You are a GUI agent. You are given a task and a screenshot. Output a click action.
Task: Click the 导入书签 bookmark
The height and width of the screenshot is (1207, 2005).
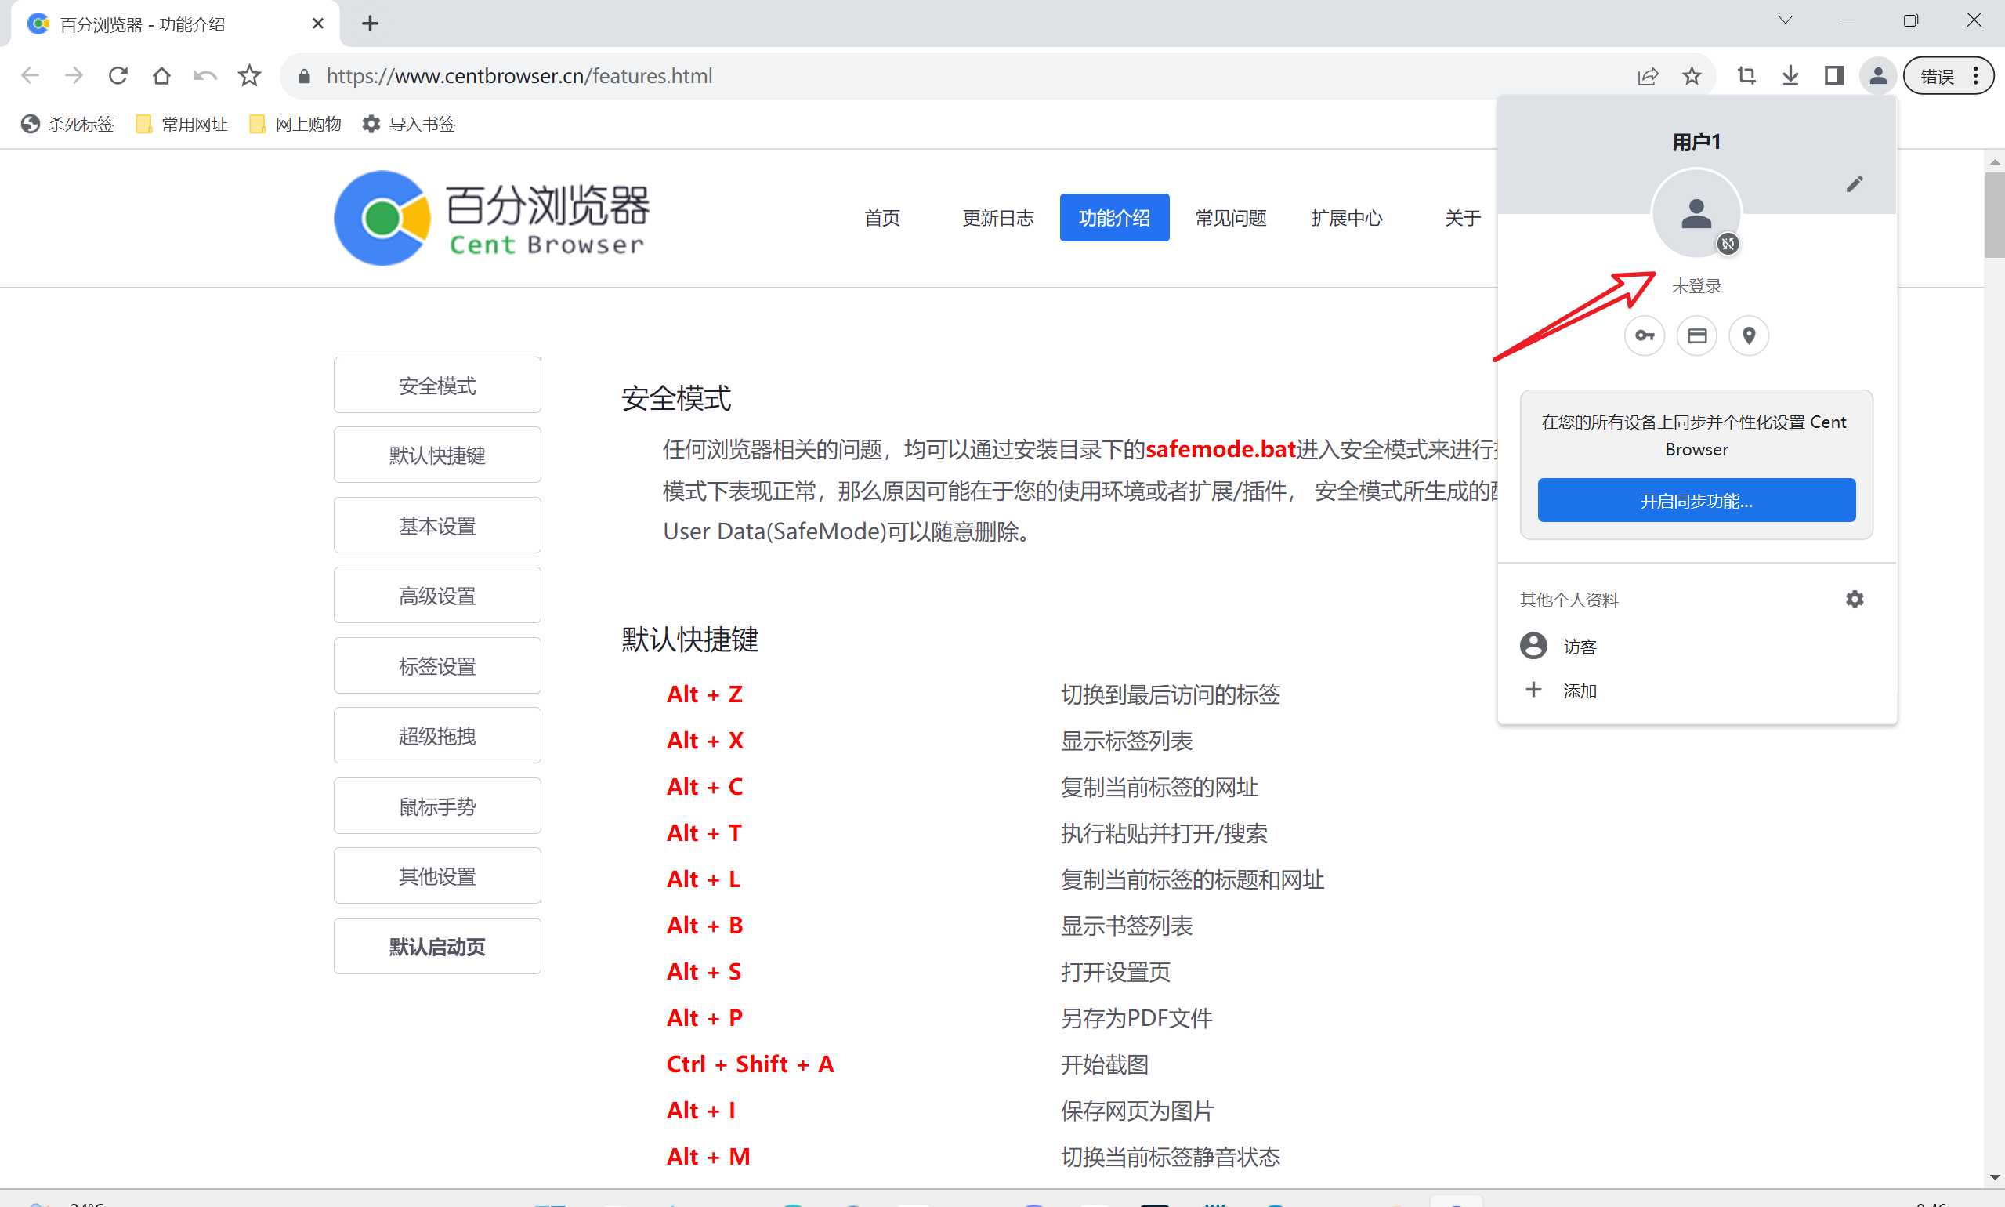click(409, 124)
